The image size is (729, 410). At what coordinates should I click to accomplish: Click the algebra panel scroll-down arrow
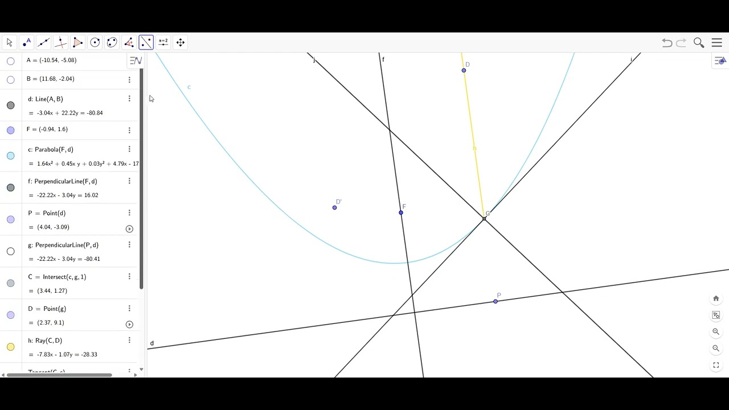pyautogui.click(x=141, y=370)
